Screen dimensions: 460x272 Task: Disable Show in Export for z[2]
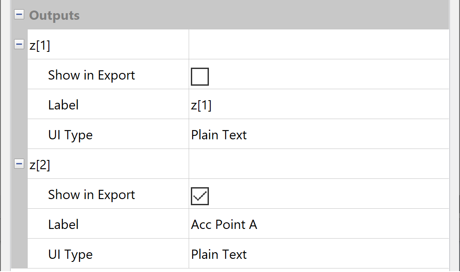pos(200,196)
